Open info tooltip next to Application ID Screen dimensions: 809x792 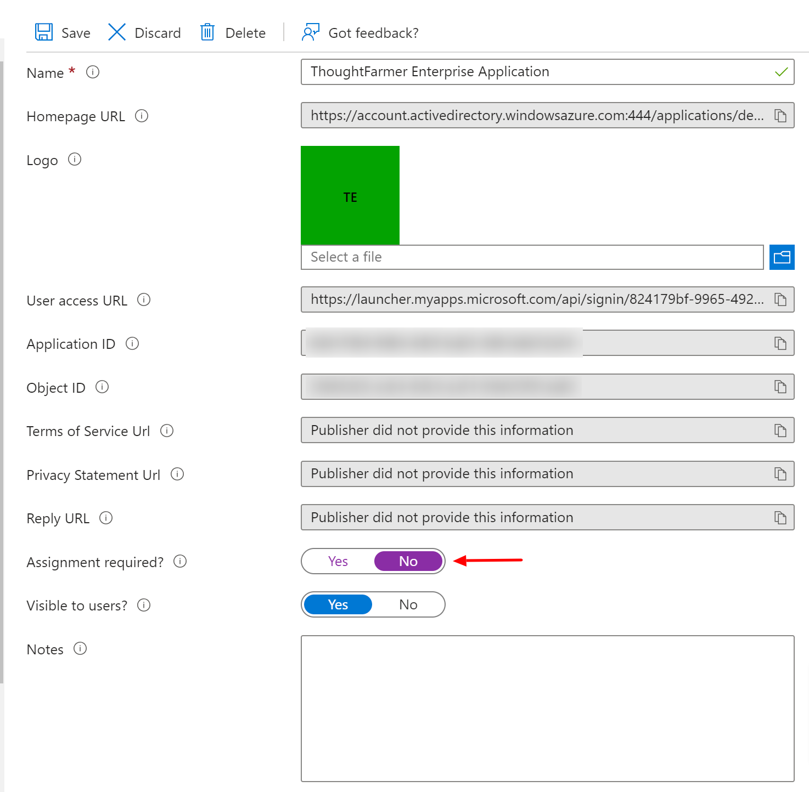click(x=132, y=343)
